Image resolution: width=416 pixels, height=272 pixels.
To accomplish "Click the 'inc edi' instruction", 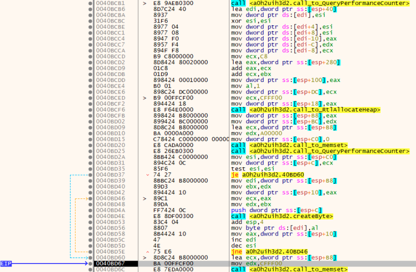I will click(243, 239).
